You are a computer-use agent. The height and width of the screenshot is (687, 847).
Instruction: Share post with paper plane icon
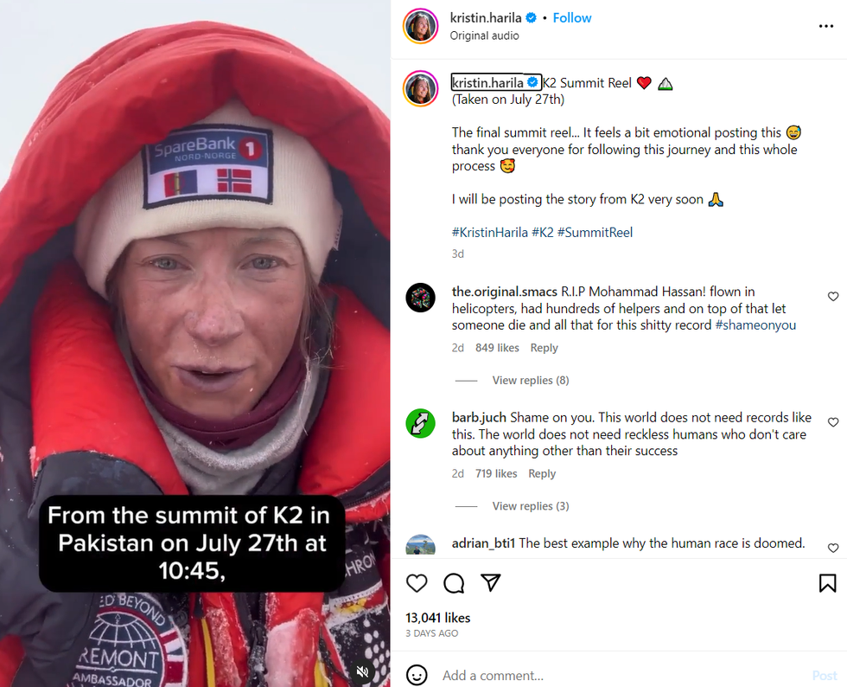point(491,582)
